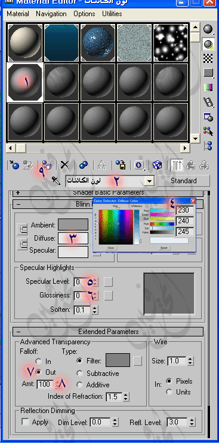Screen dimensions: 219x443
Task: Open the Utilities menu
Action: pyautogui.click(x=112, y=14)
